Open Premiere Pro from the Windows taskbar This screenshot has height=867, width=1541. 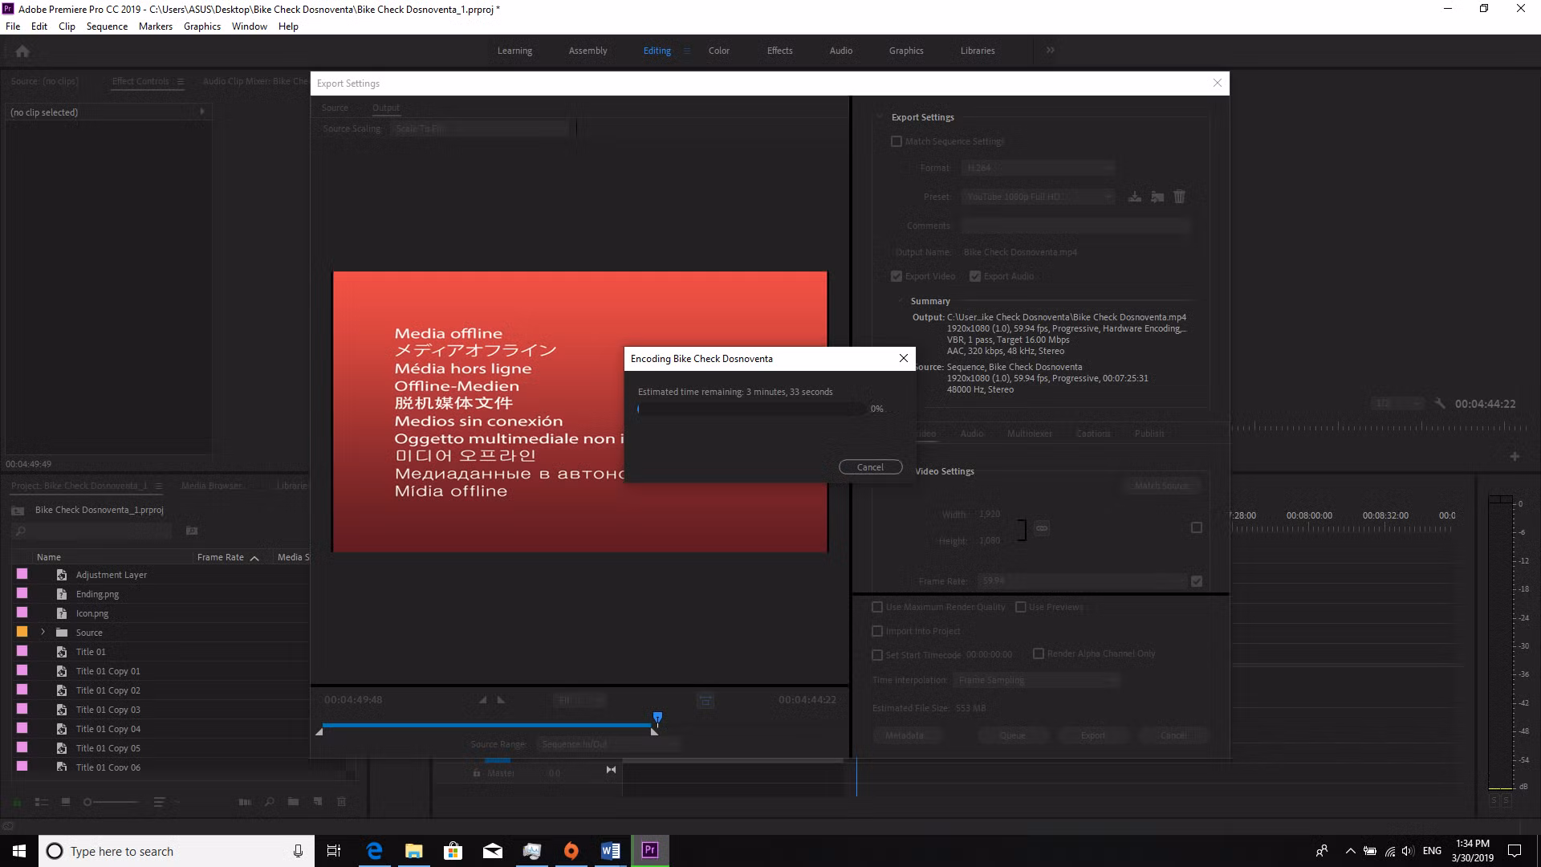point(649,851)
